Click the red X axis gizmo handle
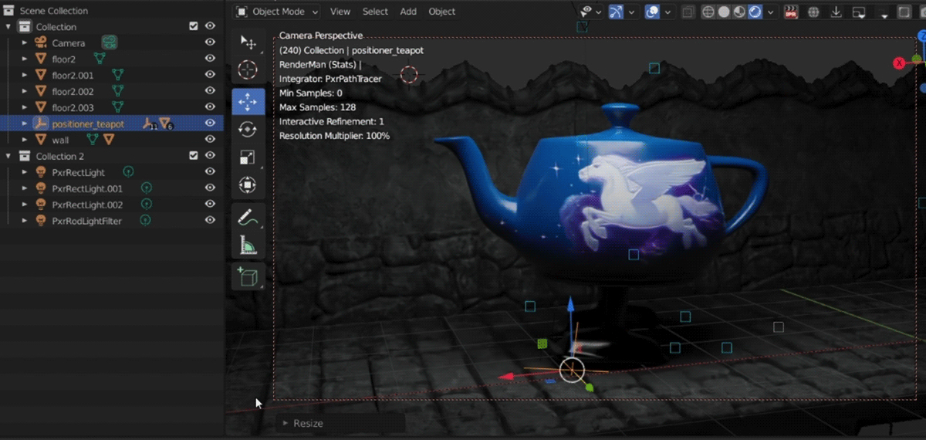The height and width of the screenshot is (440, 926). 899,63
